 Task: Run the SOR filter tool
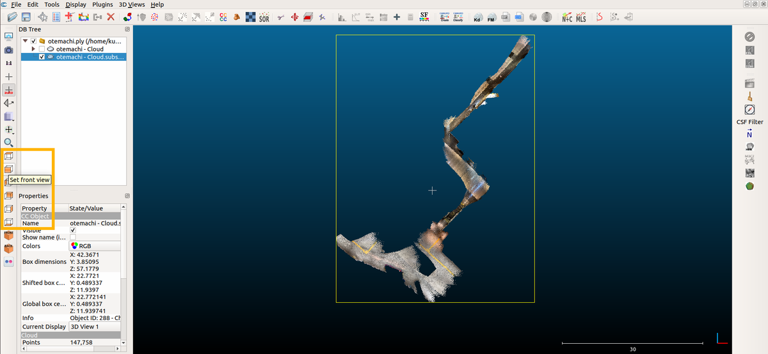264,17
